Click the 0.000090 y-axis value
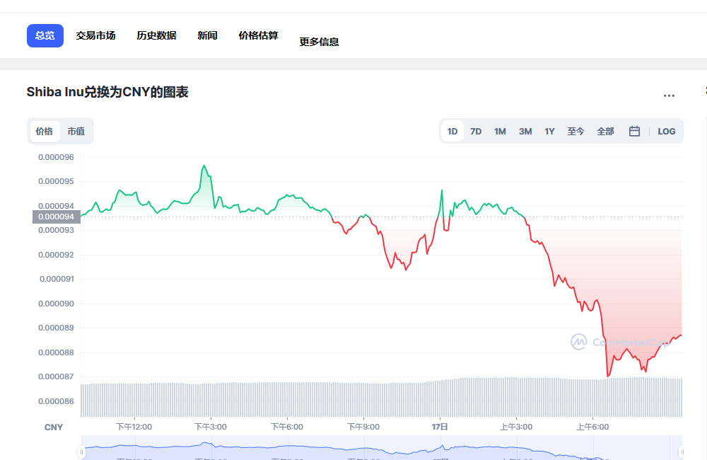This screenshot has height=460, width=707. coord(56,304)
